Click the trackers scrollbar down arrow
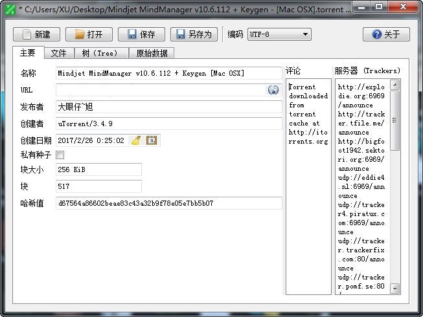This screenshot has height=317, width=423. click(395, 289)
